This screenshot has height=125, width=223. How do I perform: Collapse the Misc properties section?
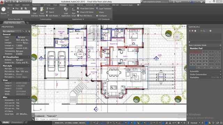coord(29,97)
